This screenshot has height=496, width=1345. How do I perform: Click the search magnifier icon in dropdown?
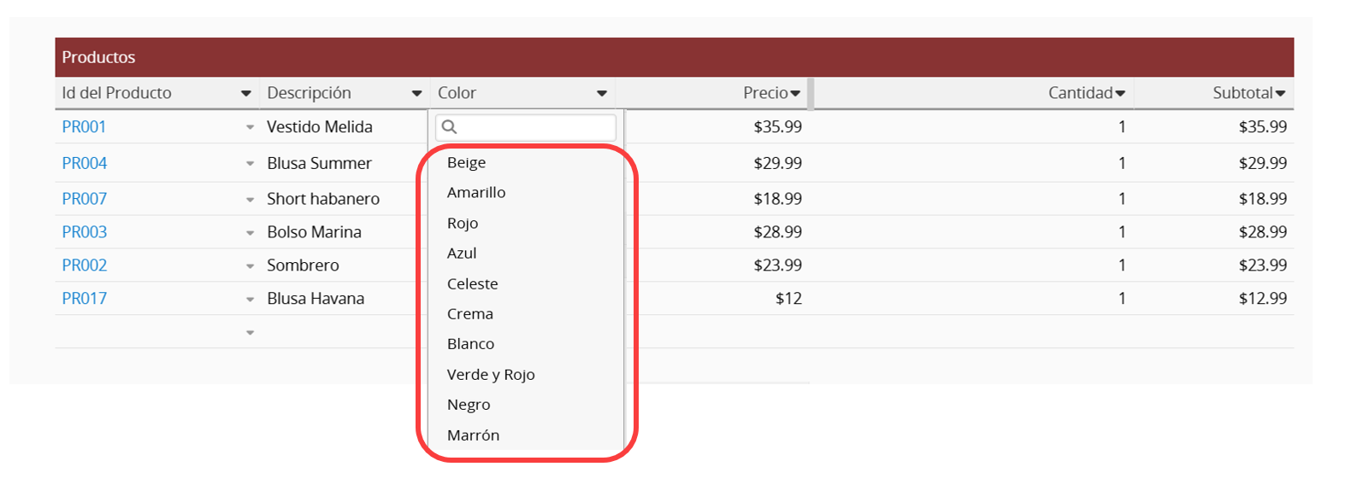pos(449,127)
